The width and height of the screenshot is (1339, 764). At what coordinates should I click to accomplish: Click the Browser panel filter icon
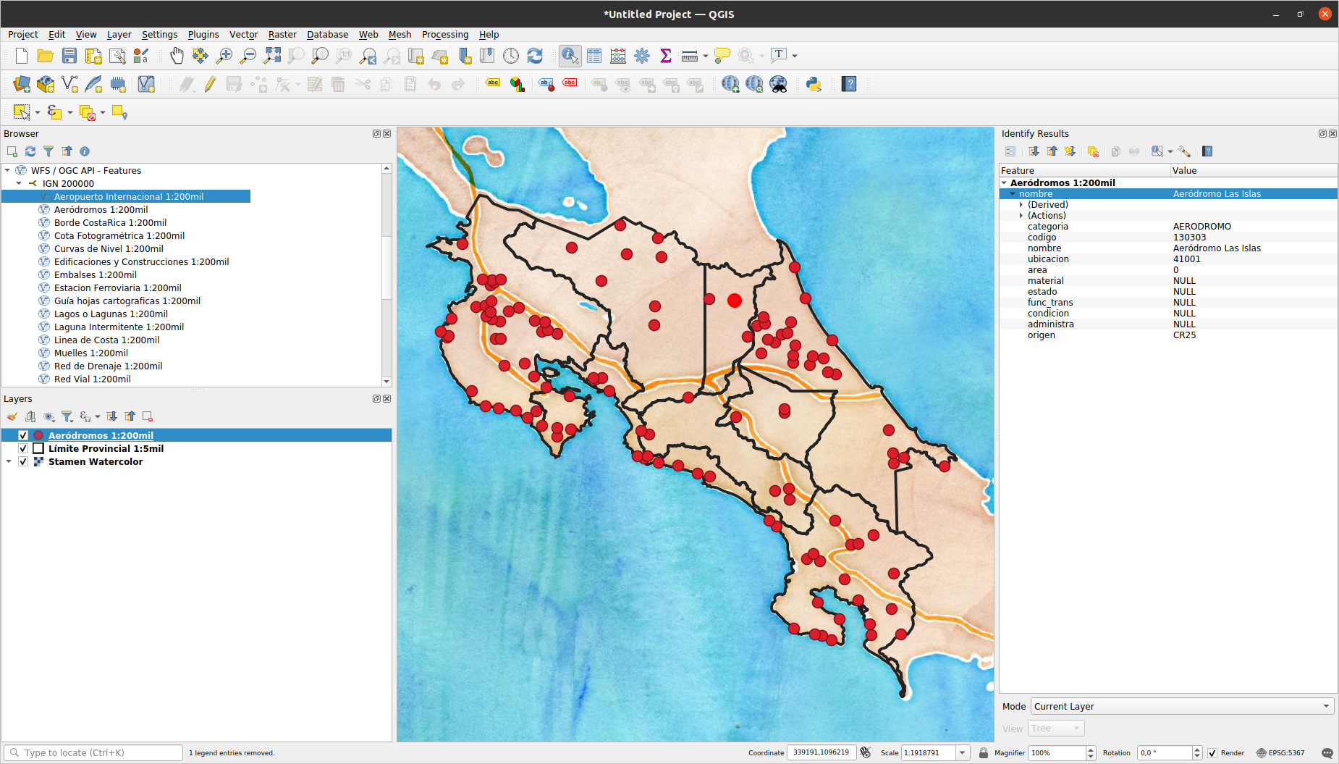click(48, 151)
